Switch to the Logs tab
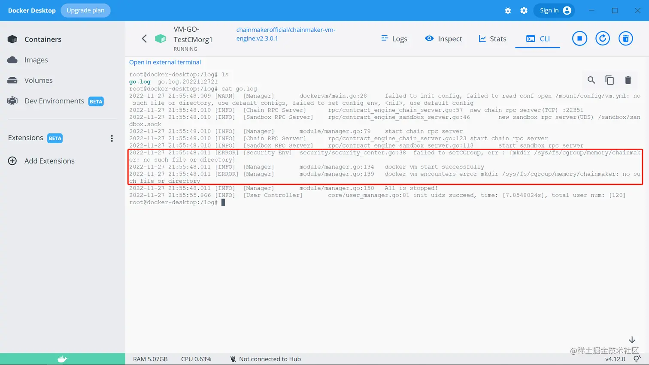The height and width of the screenshot is (365, 649). [x=394, y=39]
